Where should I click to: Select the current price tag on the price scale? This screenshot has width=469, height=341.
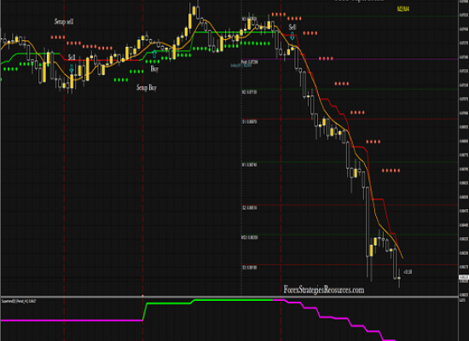pos(464,278)
